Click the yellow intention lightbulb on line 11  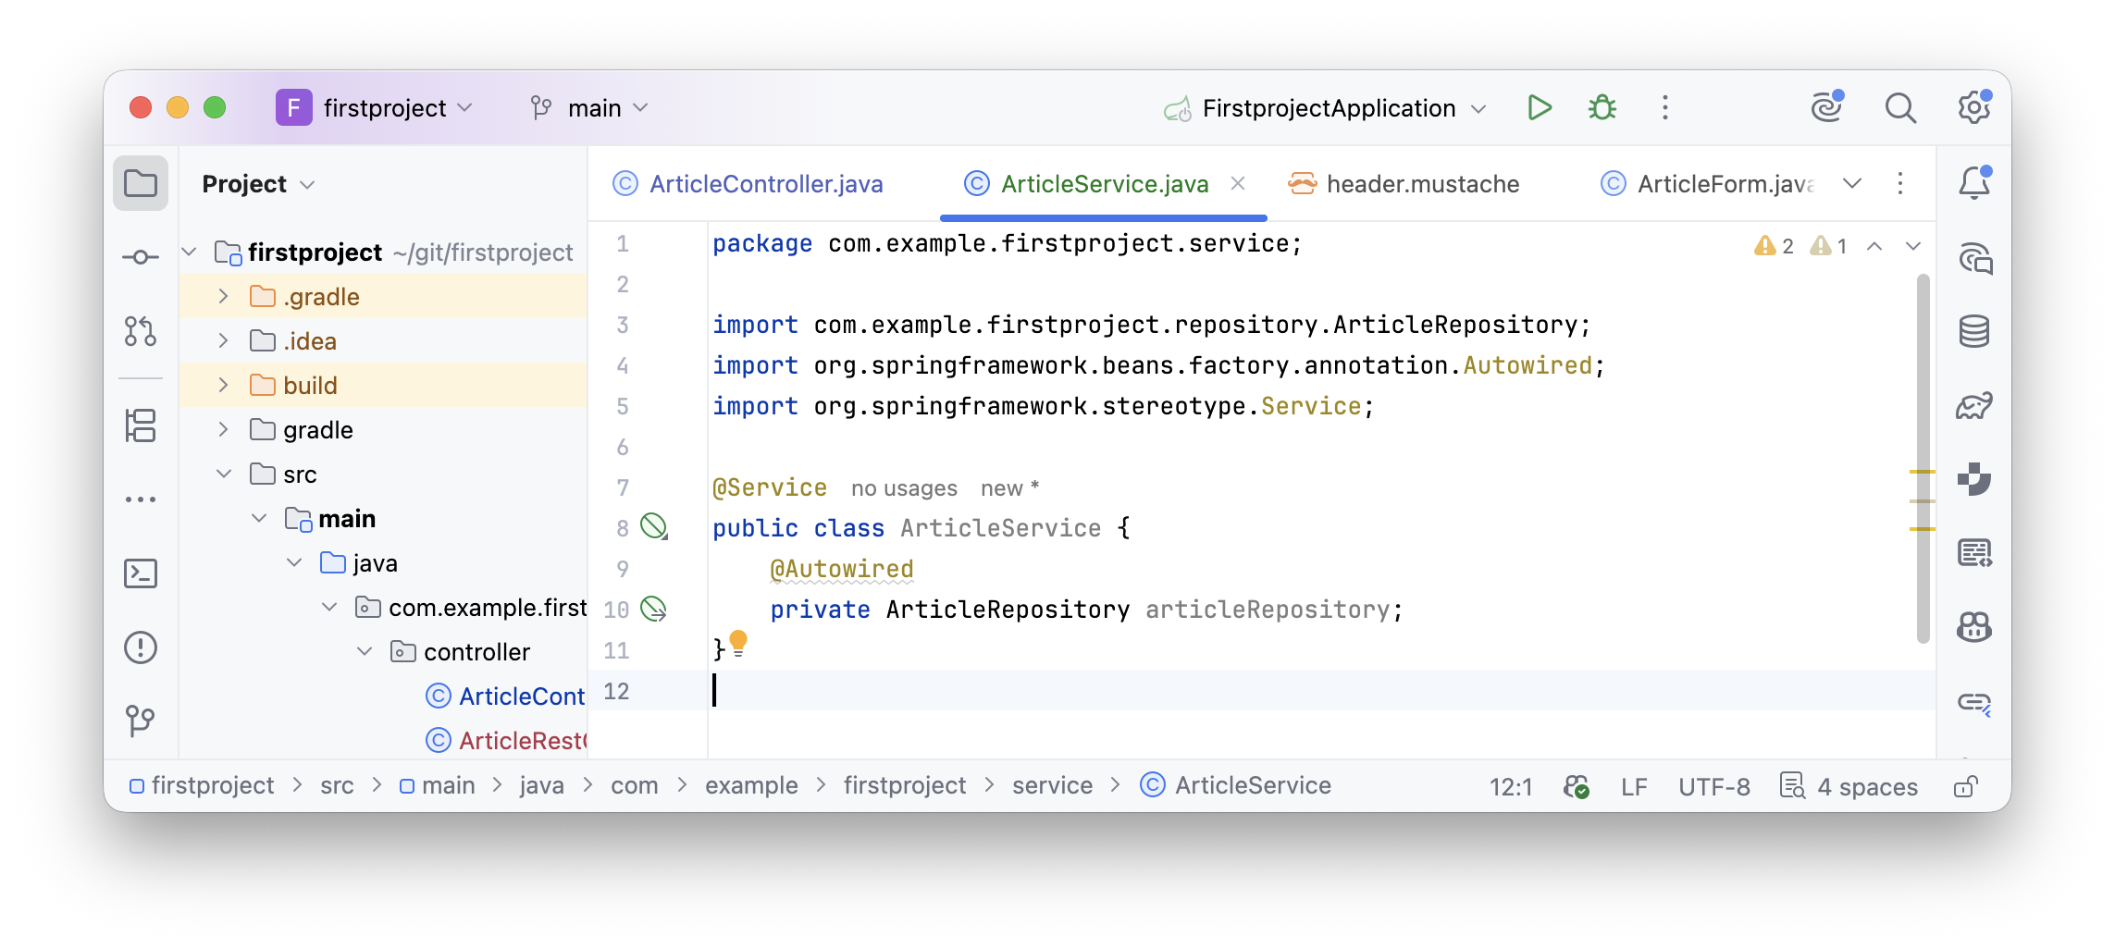738,643
